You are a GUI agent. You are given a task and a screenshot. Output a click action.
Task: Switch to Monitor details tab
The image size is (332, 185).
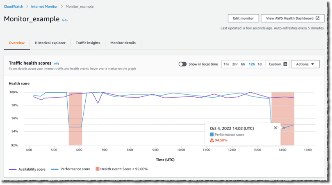tap(123, 43)
